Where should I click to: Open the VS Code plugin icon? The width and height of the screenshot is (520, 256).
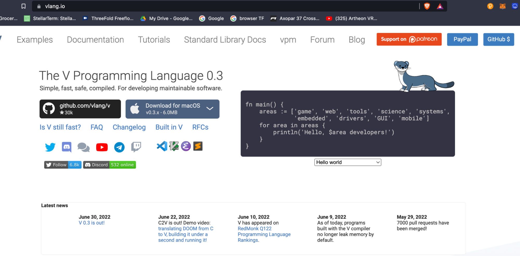click(x=162, y=146)
